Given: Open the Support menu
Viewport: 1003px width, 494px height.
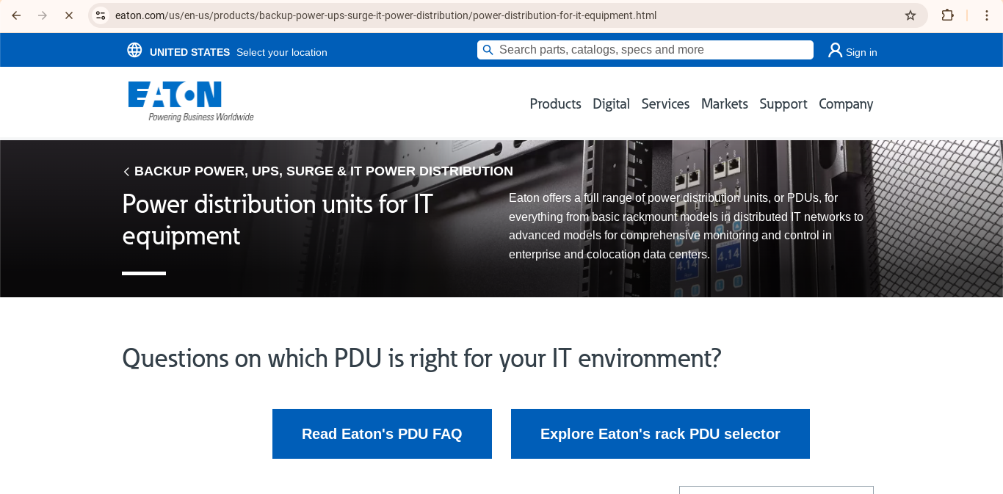Looking at the screenshot, I should [x=783, y=104].
